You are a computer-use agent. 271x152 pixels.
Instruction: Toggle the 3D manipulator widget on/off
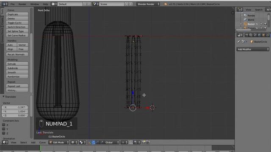tap(89, 142)
